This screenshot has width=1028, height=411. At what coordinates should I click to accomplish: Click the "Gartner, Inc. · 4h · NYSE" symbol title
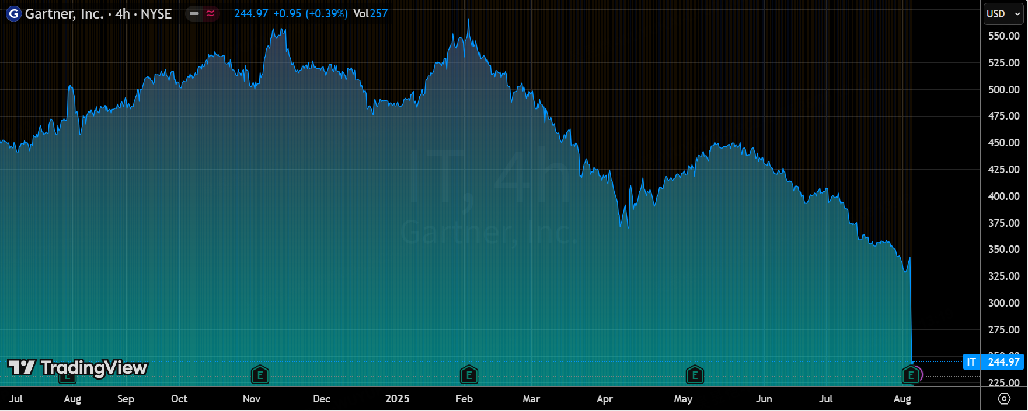click(x=98, y=13)
